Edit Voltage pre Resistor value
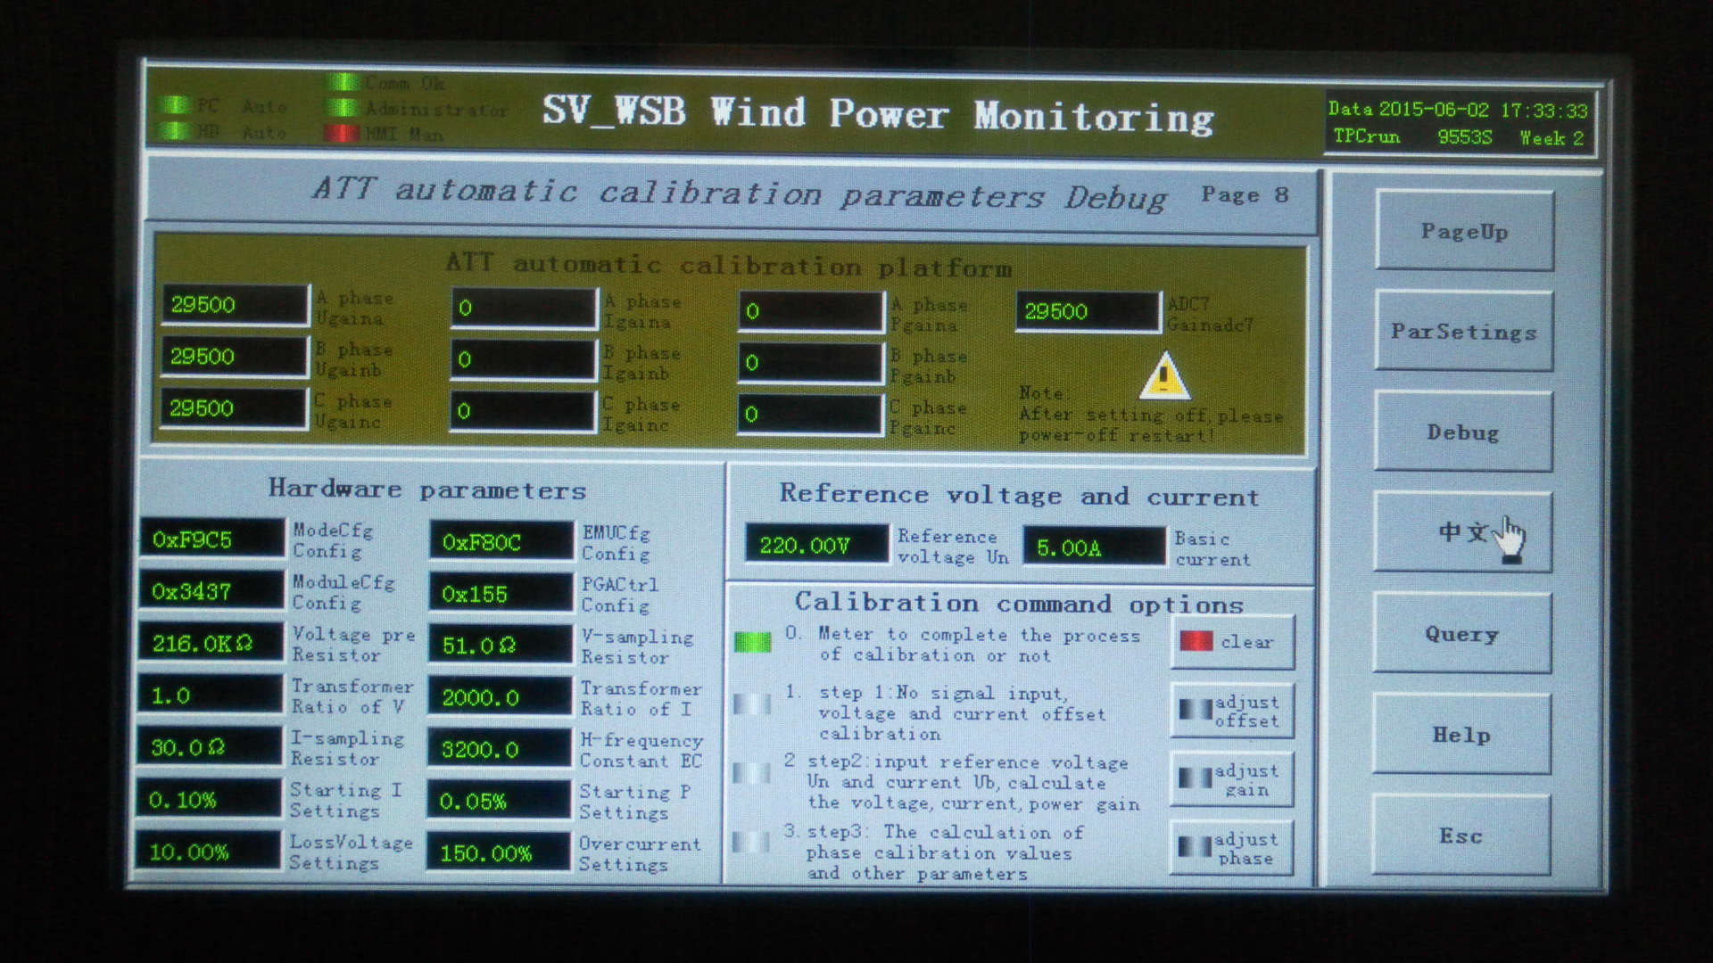The image size is (1713, 963). coord(211,643)
